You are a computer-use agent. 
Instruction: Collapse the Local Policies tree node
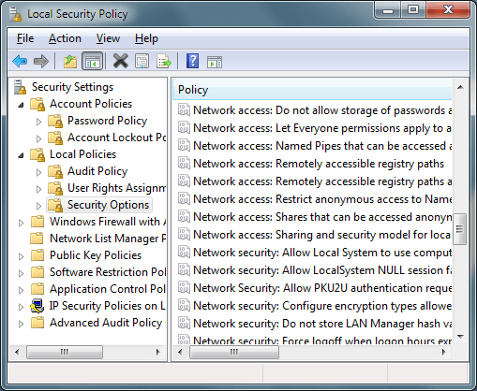[x=21, y=155]
